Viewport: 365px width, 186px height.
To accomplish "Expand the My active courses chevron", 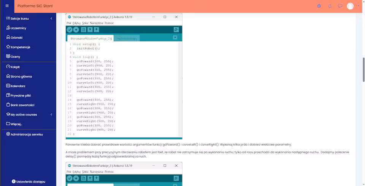I will click(51, 115).
